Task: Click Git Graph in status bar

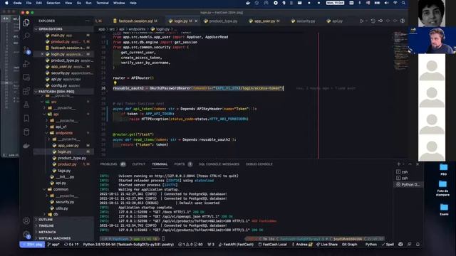Action: pyautogui.click(x=349, y=245)
